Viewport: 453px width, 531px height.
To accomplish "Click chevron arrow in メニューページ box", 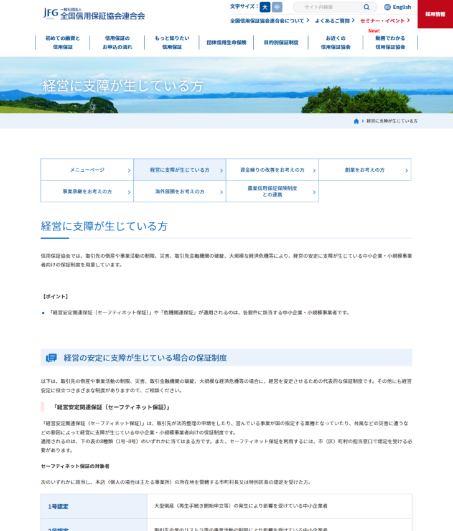I will coord(129,171).
